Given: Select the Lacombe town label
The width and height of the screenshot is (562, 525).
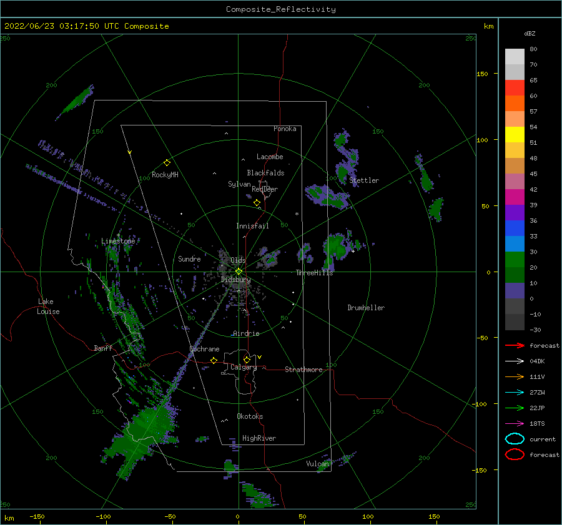Looking at the screenshot, I should point(270,157).
